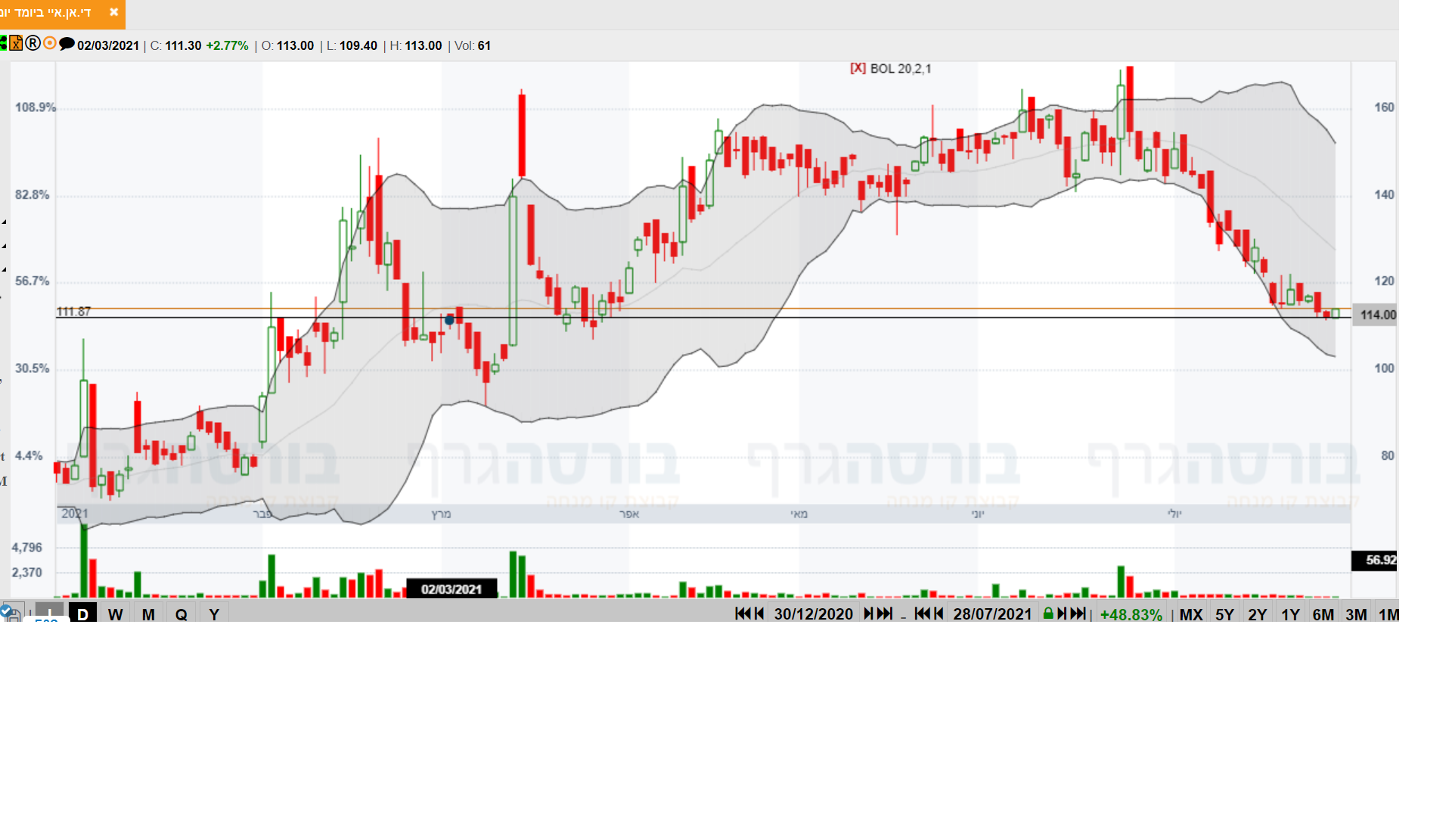1452x817 pixels.
Task: Step start date forward one bar
Action: click(868, 614)
